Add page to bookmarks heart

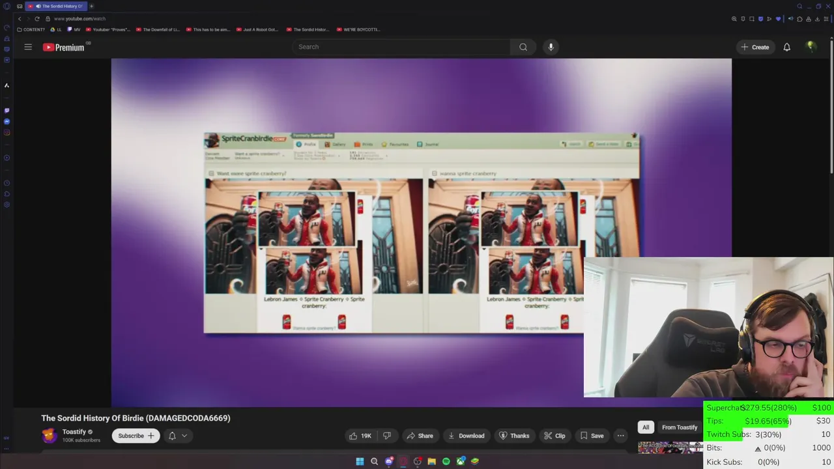[x=778, y=19]
